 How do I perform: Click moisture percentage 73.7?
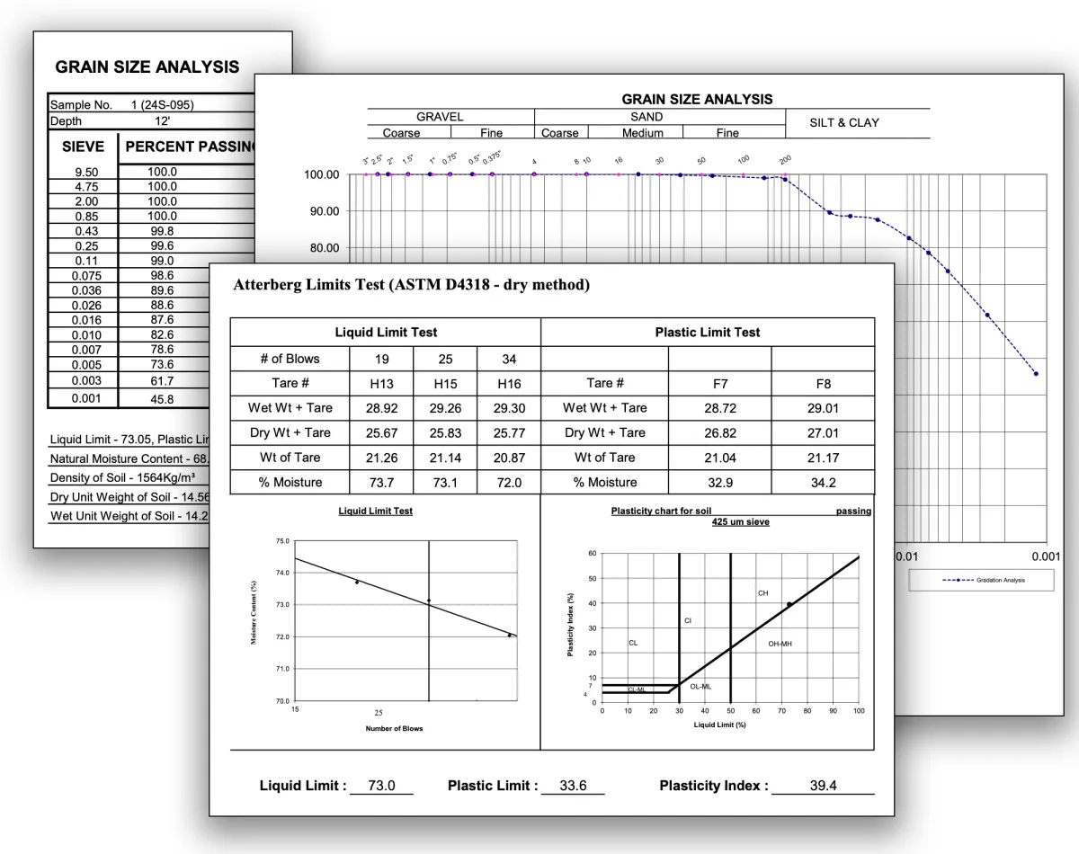coord(382,483)
